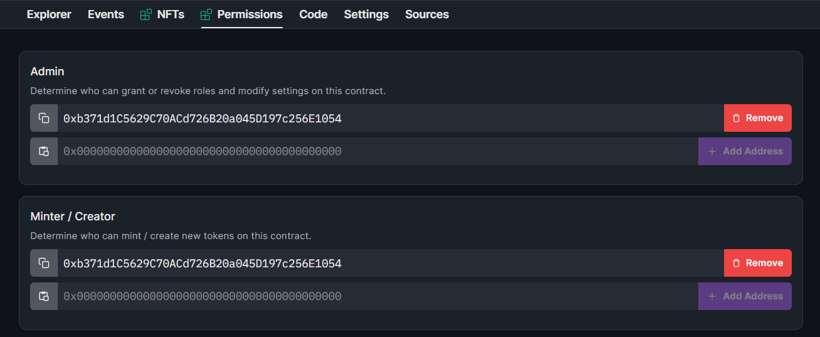Click the green extension icon beside Permissions

coord(206,14)
